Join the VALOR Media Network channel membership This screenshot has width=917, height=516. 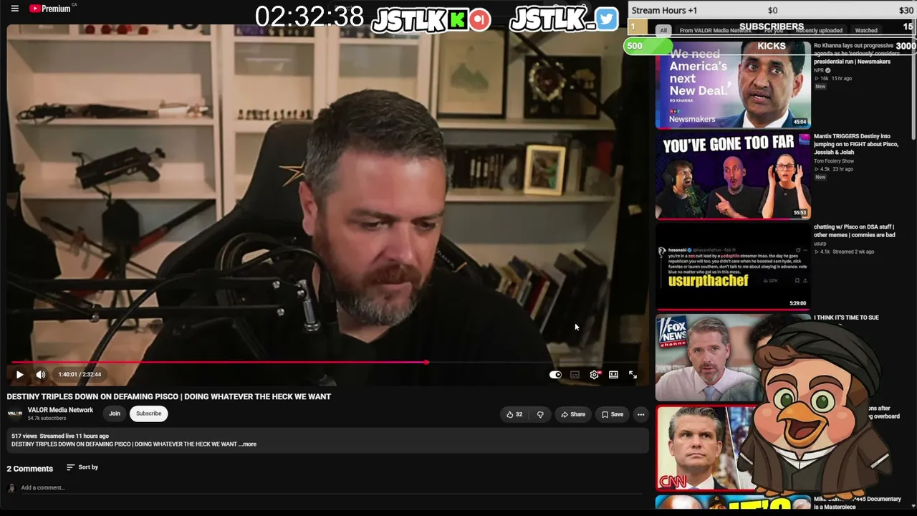tap(115, 414)
